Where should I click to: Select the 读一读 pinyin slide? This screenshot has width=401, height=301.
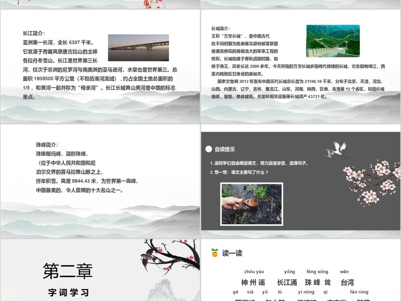pyautogui.click(x=301, y=270)
